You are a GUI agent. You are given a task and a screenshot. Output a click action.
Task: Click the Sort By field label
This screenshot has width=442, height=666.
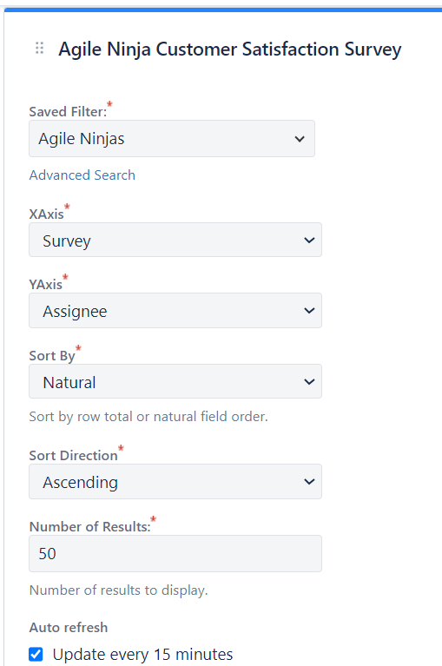(52, 355)
